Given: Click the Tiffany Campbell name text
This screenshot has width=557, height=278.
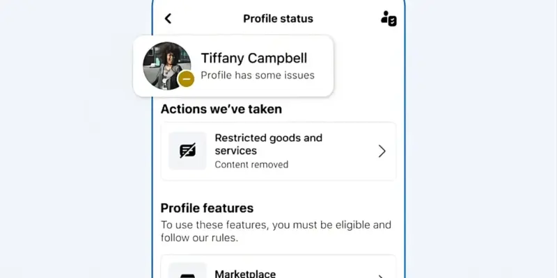Looking at the screenshot, I should (253, 58).
